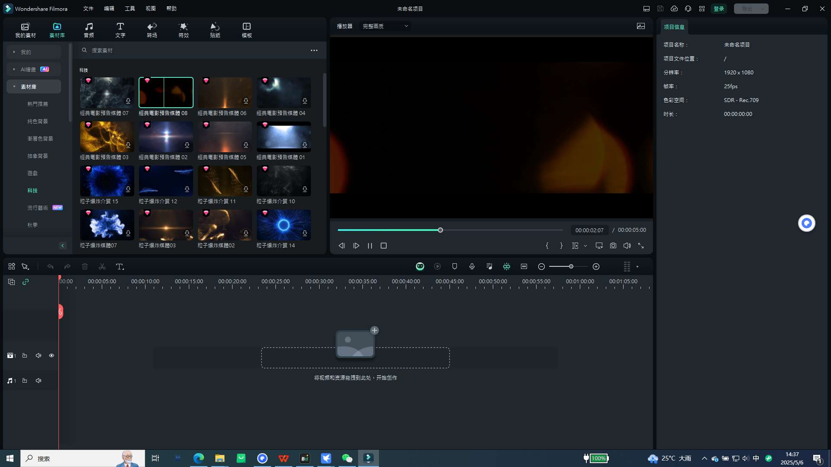Step back one frame

click(342, 246)
